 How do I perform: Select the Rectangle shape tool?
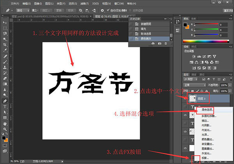(x=5, y=118)
